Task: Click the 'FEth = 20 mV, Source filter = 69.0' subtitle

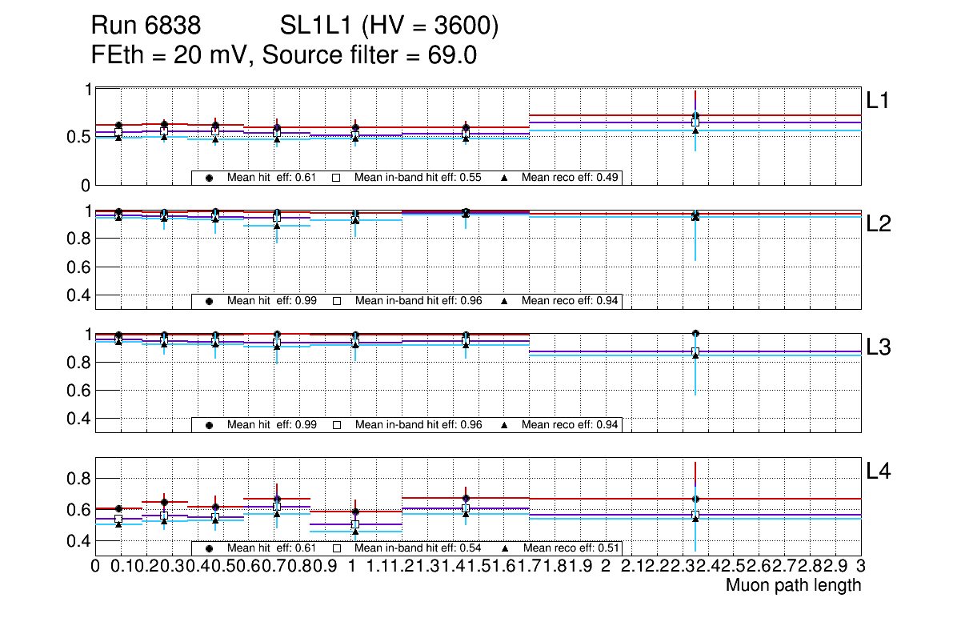Action: tap(285, 55)
